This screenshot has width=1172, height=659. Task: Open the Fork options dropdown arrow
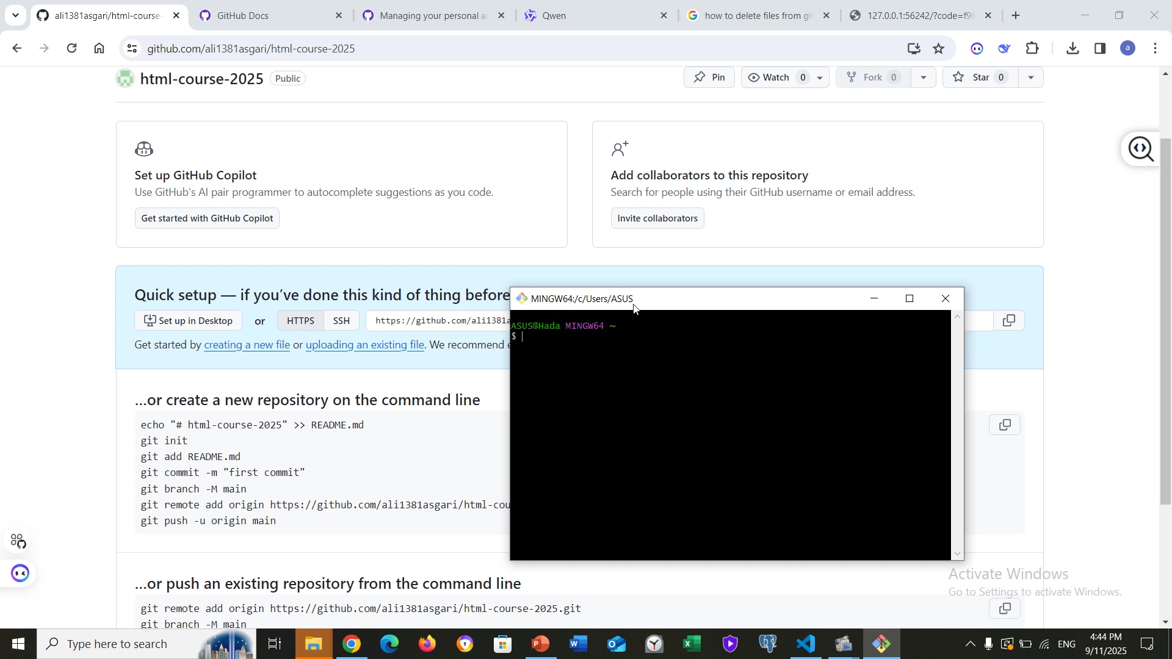pyautogui.click(x=923, y=77)
